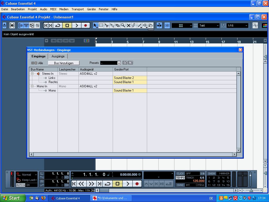Open the Transport menu
Screen dimensions: 269x202
[77, 9]
